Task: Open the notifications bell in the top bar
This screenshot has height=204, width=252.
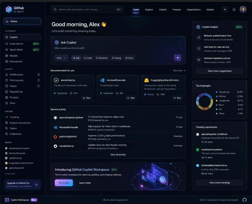Action: coord(234,9)
